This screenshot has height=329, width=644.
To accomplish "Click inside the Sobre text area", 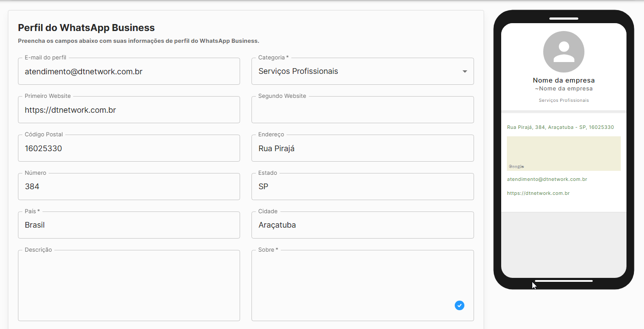I will coord(363,285).
